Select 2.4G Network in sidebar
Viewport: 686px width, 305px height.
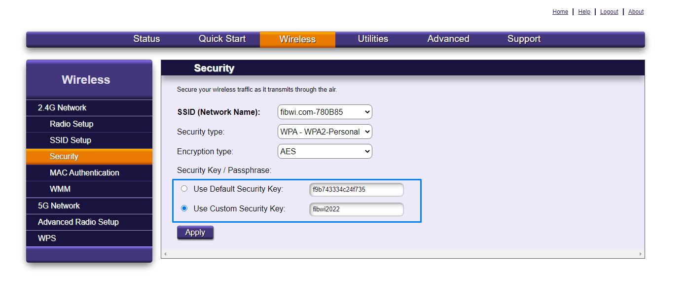pos(89,108)
